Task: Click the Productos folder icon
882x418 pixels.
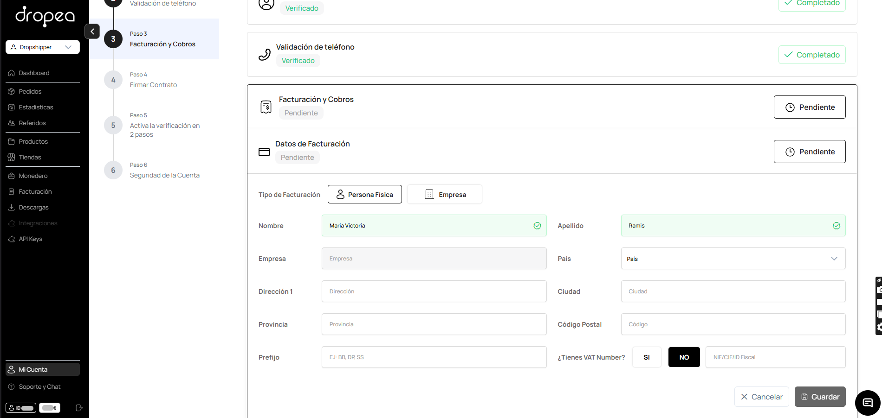Action: pos(12,142)
